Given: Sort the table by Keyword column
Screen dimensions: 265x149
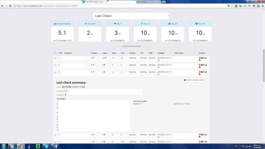Looking at the screenshot, I should coord(68,53).
